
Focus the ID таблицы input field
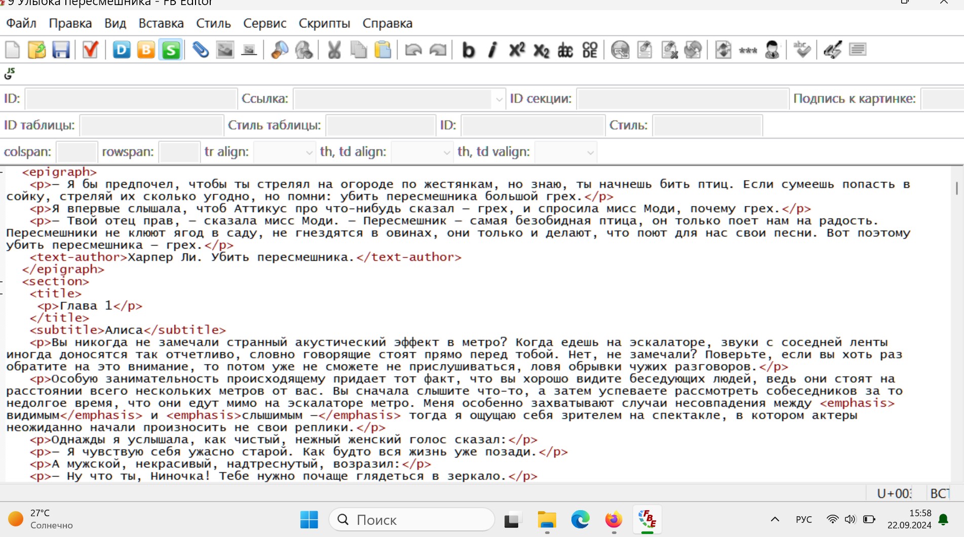click(151, 125)
